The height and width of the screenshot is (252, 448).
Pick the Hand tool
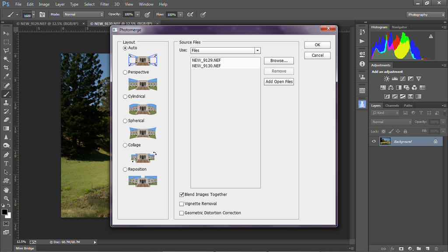tap(6, 189)
